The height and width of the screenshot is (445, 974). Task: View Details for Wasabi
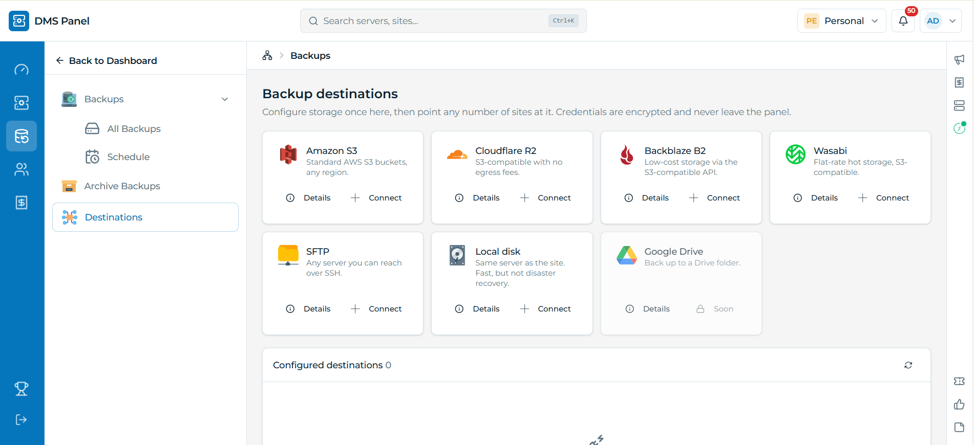coord(815,198)
